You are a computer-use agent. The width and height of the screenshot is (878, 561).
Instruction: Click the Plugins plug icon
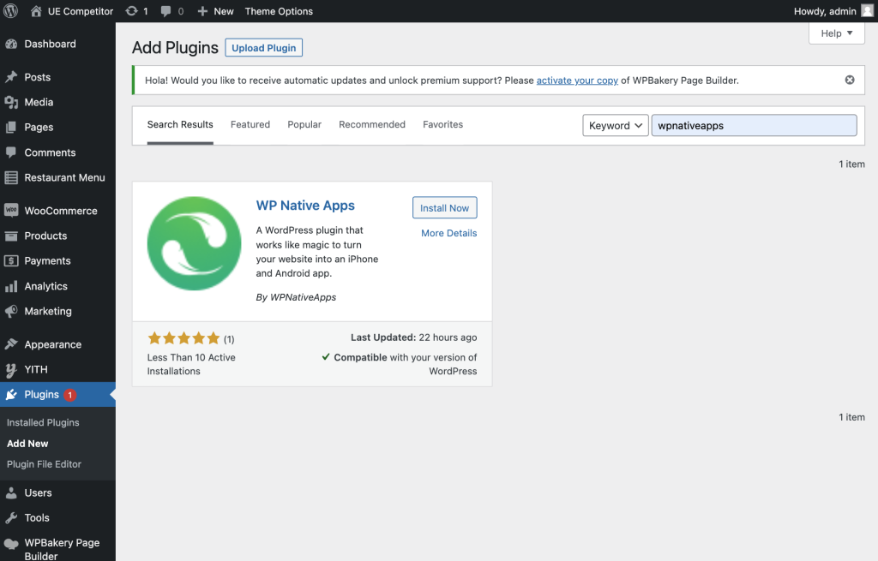click(11, 395)
